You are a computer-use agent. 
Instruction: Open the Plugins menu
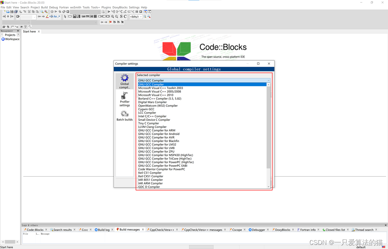[x=106, y=7]
